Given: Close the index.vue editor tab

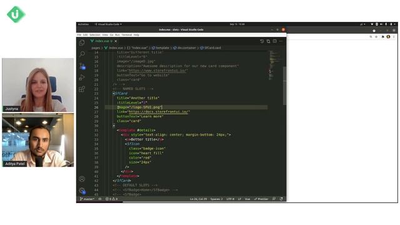Looking at the screenshot, I should click(x=116, y=41).
